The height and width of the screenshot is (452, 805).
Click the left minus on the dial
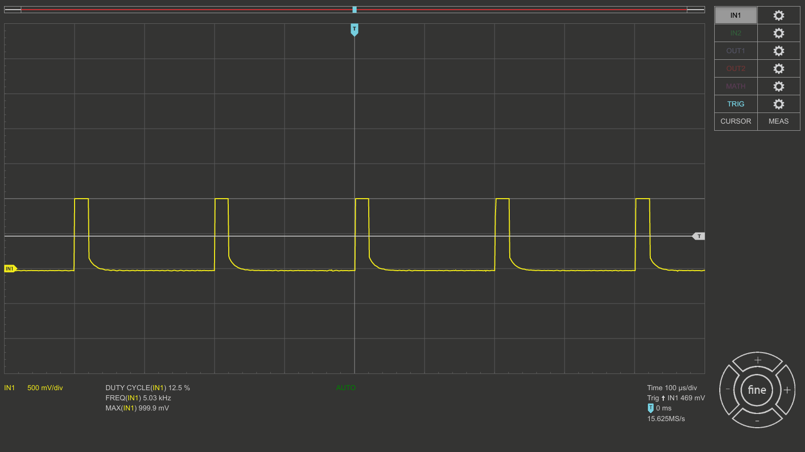coord(728,390)
